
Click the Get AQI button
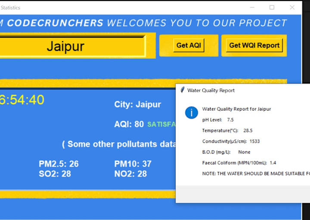tap(189, 46)
